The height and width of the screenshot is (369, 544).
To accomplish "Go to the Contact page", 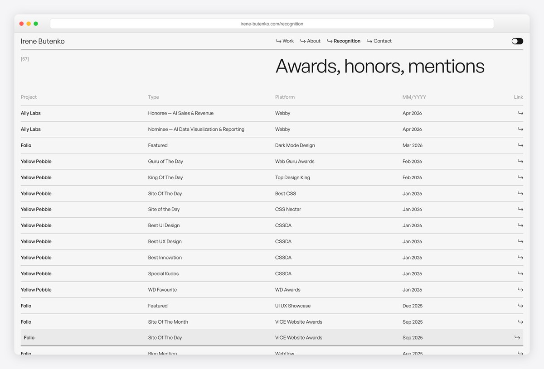I will click(x=379, y=41).
